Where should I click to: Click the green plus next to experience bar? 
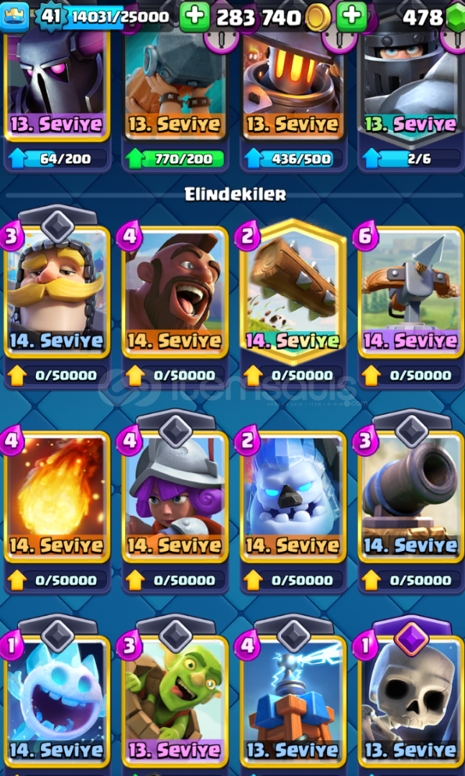coord(194,17)
